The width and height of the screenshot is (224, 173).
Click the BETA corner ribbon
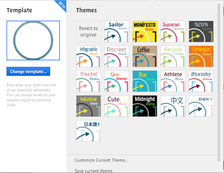click(x=62, y=5)
